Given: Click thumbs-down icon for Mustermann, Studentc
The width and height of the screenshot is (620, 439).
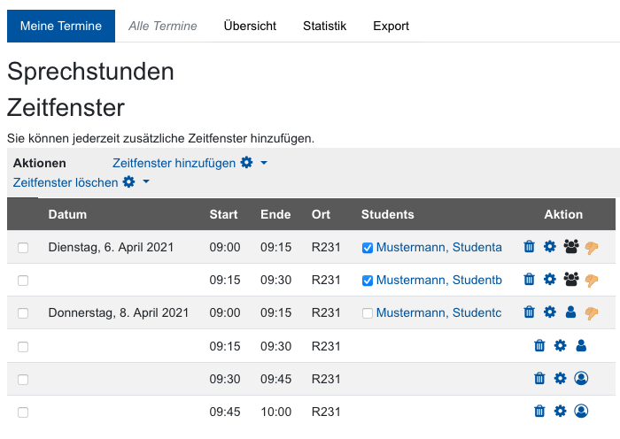Looking at the screenshot, I should (592, 312).
